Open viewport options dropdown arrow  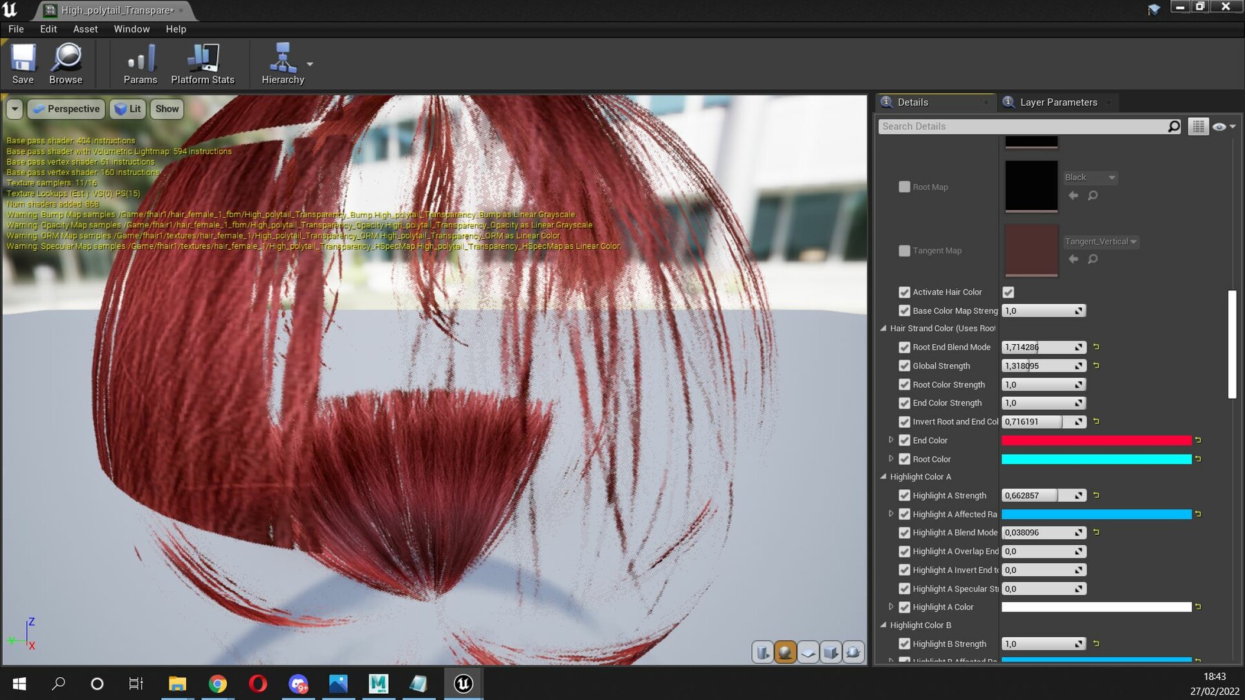point(15,108)
